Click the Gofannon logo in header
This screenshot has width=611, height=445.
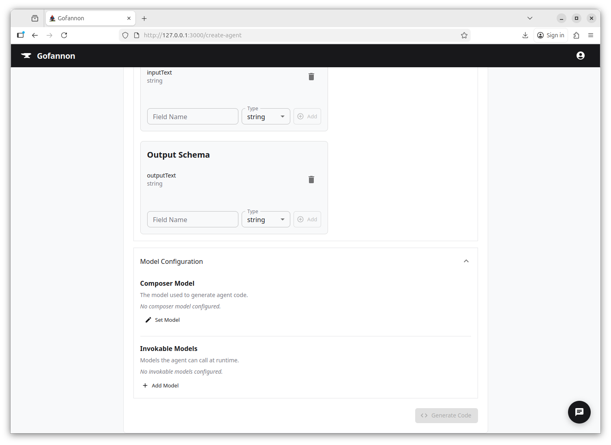pos(48,56)
